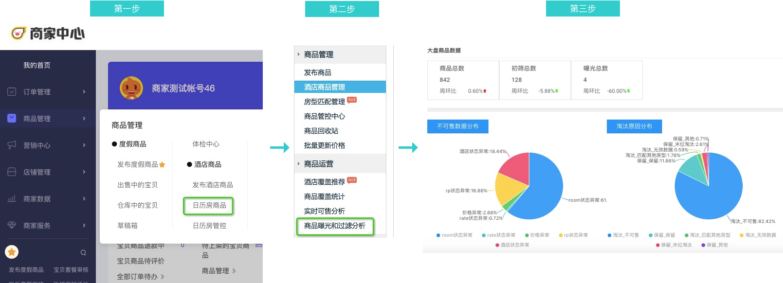Click the hot badge next to 房型匹配管理
Viewport: 783px width, 283px height.
(352, 100)
